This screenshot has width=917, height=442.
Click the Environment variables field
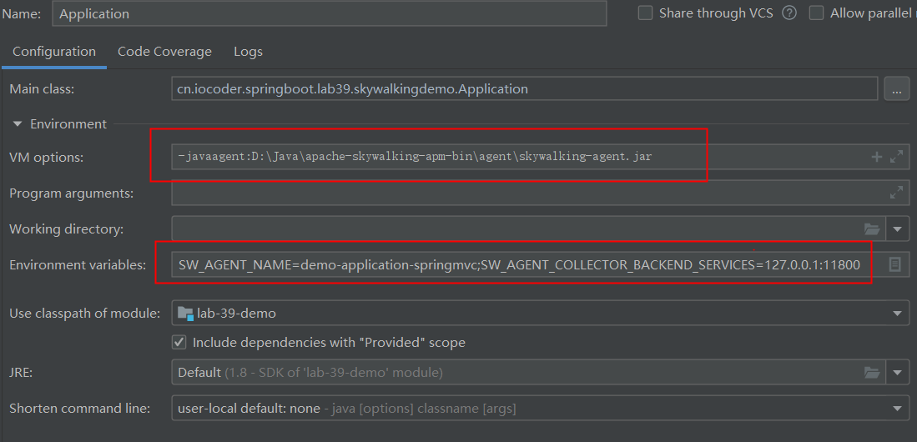coord(541,265)
